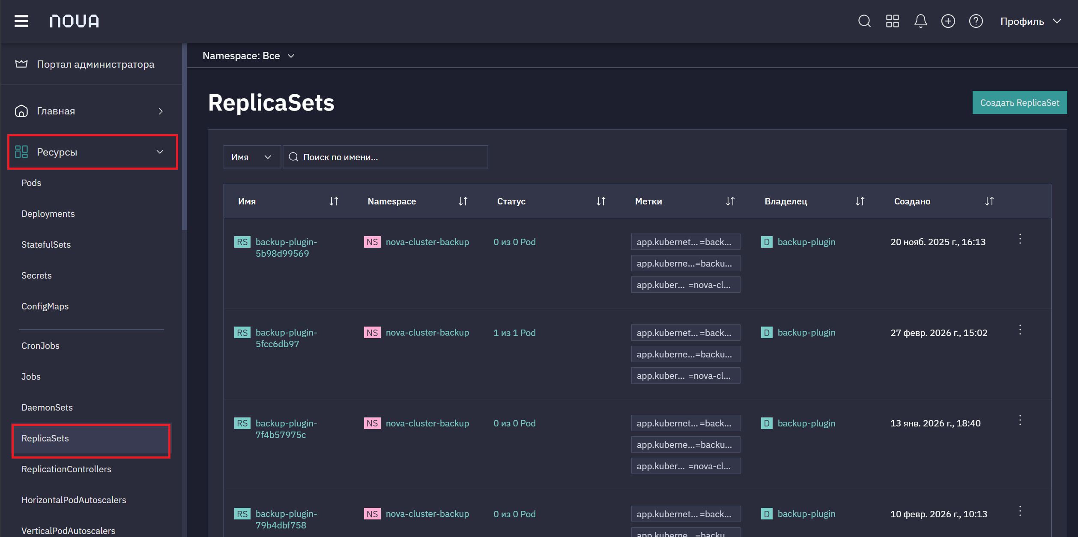
Task: Click 0 из 0 Pod for backup-plugin-5b98d99569
Action: [514, 242]
